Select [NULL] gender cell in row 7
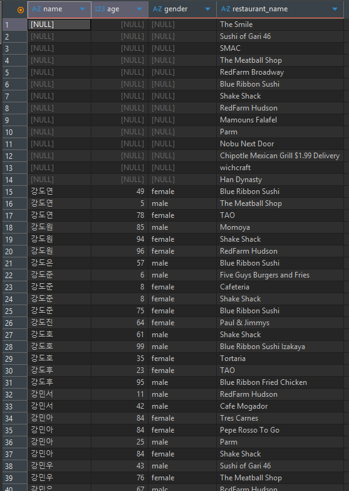This screenshot has height=491, width=349. click(x=182, y=96)
